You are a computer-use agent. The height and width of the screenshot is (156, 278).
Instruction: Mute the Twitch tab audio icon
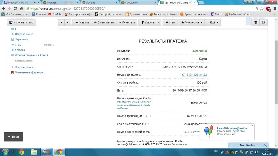(x=35, y=3)
